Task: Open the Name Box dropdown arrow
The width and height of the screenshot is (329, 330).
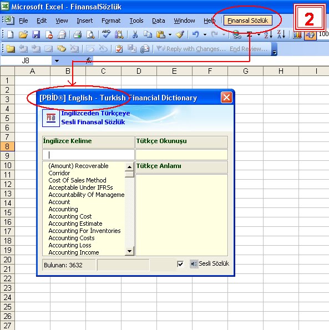Action: tap(57, 61)
